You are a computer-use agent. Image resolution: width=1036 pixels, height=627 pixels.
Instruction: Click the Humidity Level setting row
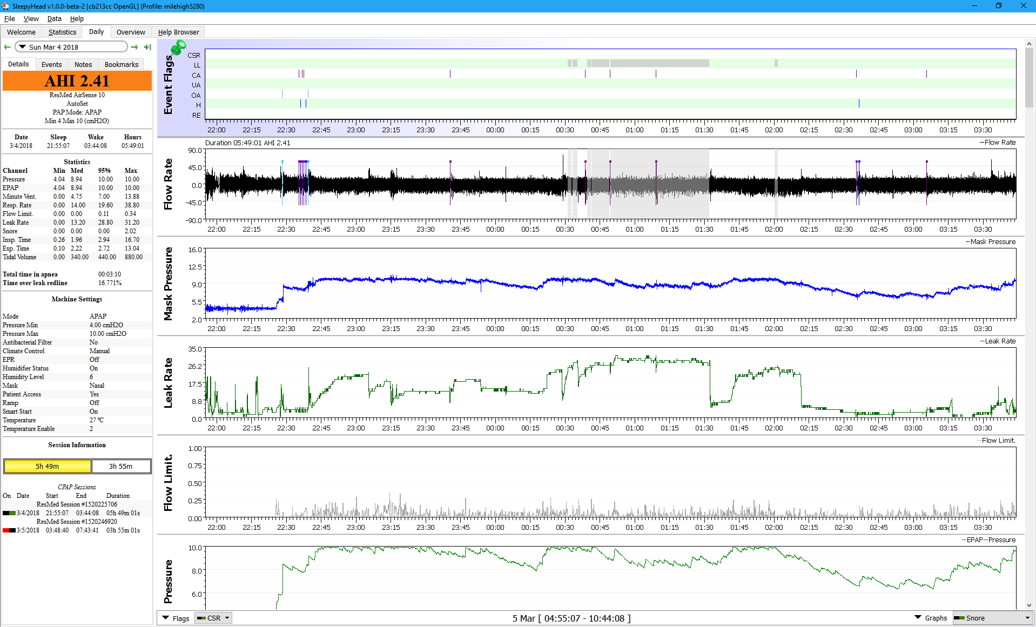coord(77,377)
